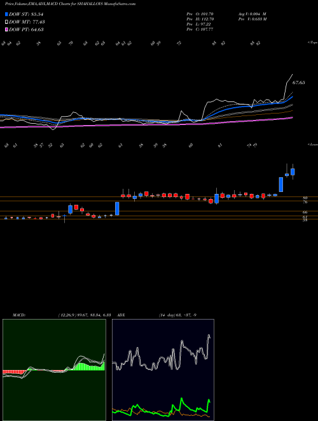Click the white DOW MT legend swatch

tap(6, 22)
